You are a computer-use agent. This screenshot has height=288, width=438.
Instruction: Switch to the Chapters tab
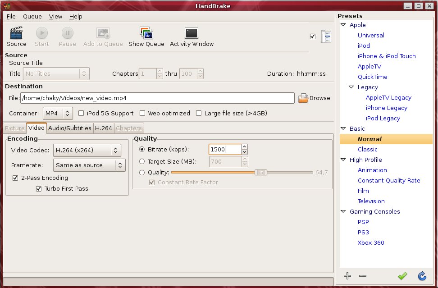pos(129,128)
